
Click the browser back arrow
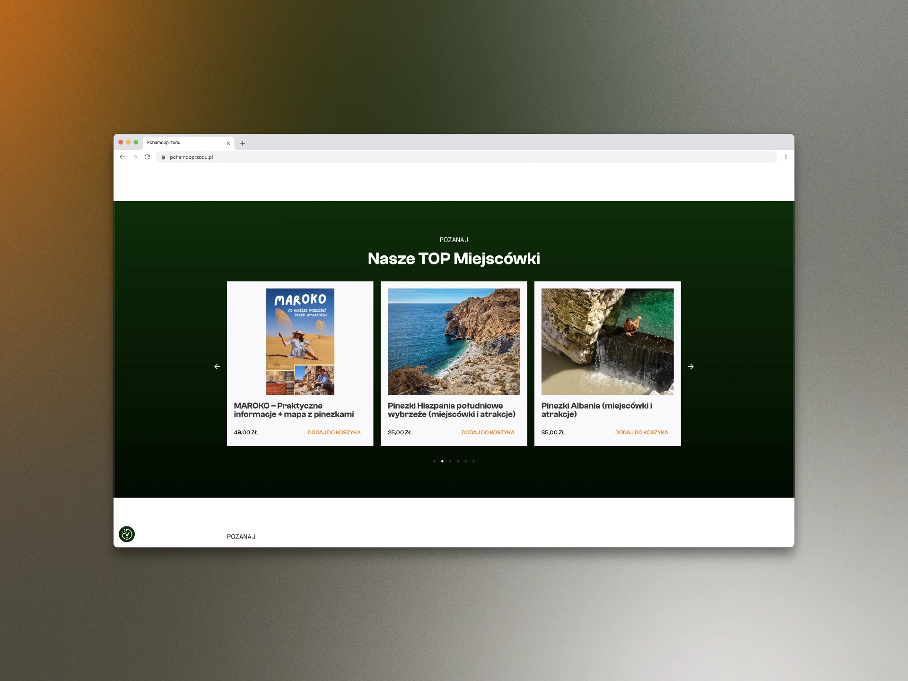point(122,157)
